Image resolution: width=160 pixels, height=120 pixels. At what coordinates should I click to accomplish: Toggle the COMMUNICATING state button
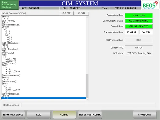pyautogui.click(x=139, y=21)
